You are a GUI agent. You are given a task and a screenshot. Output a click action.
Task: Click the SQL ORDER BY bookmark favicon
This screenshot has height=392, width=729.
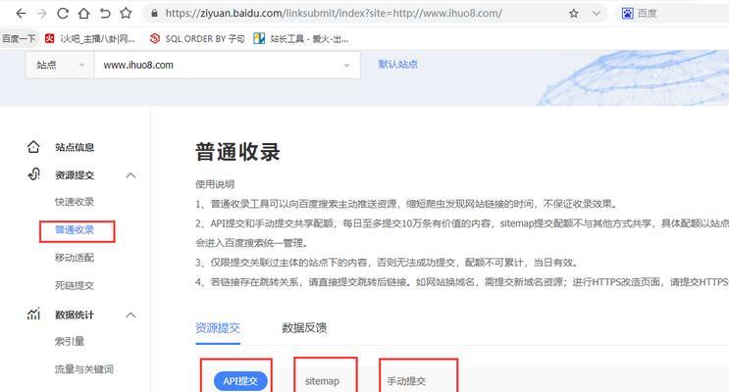tap(155, 38)
